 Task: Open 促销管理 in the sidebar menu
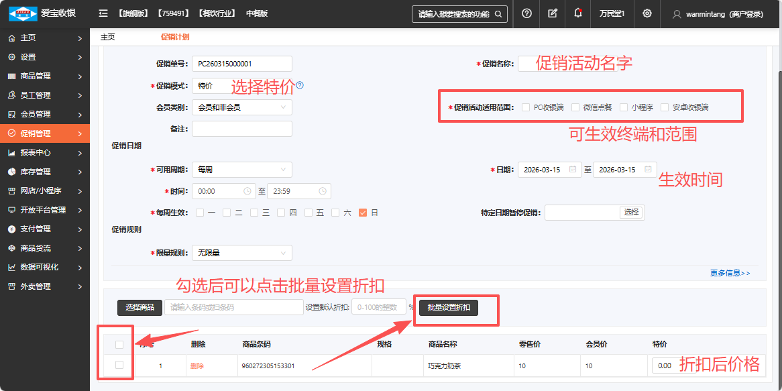[x=45, y=133]
